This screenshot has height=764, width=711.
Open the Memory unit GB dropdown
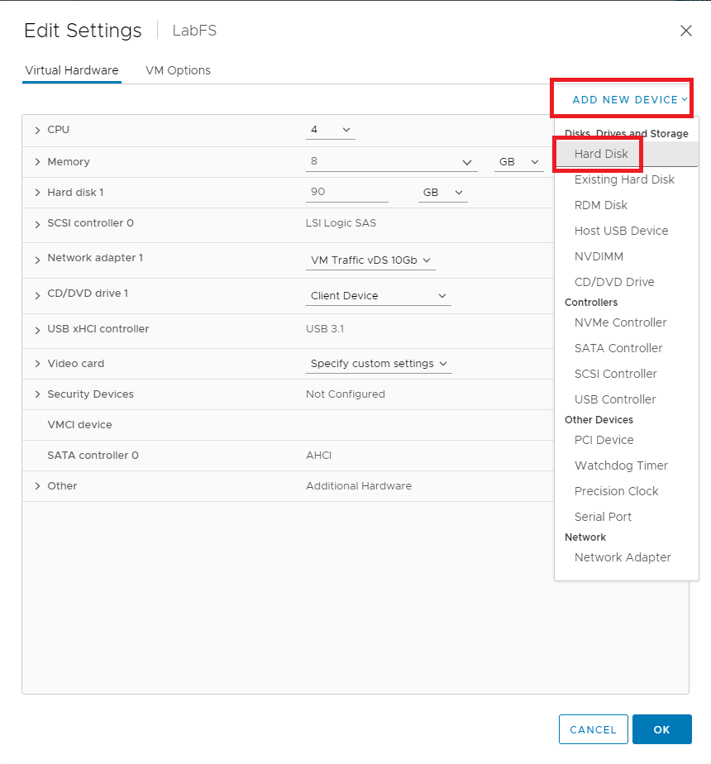pyautogui.click(x=518, y=162)
